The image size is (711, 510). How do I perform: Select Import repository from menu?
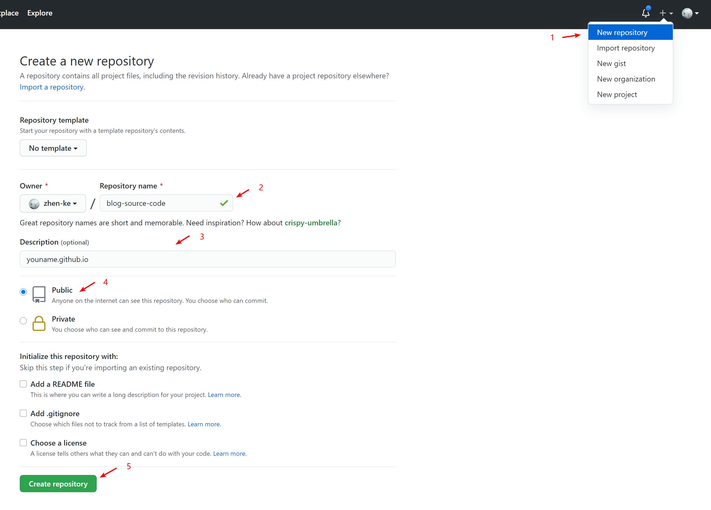click(x=626, y=48)
